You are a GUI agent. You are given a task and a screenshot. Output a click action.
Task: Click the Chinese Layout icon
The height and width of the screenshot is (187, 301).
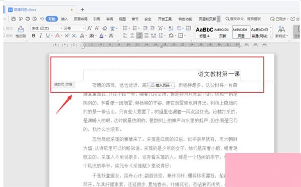click(161, 29)
